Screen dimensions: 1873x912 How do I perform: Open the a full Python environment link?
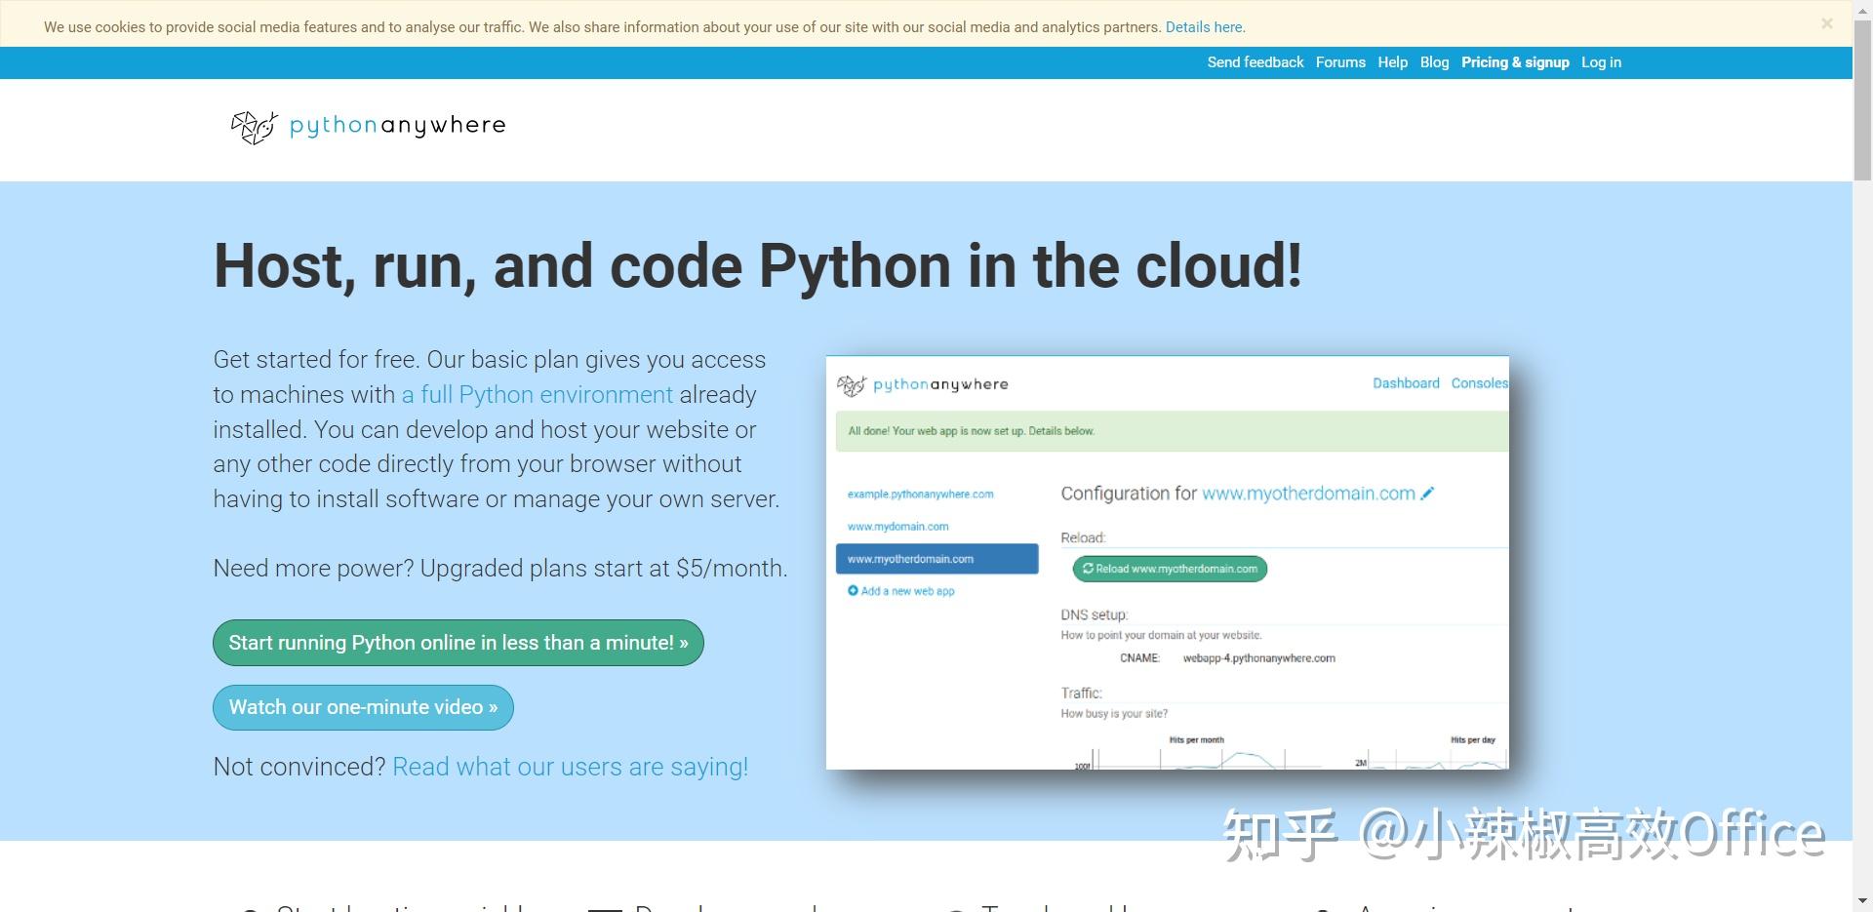pos(537,394)
